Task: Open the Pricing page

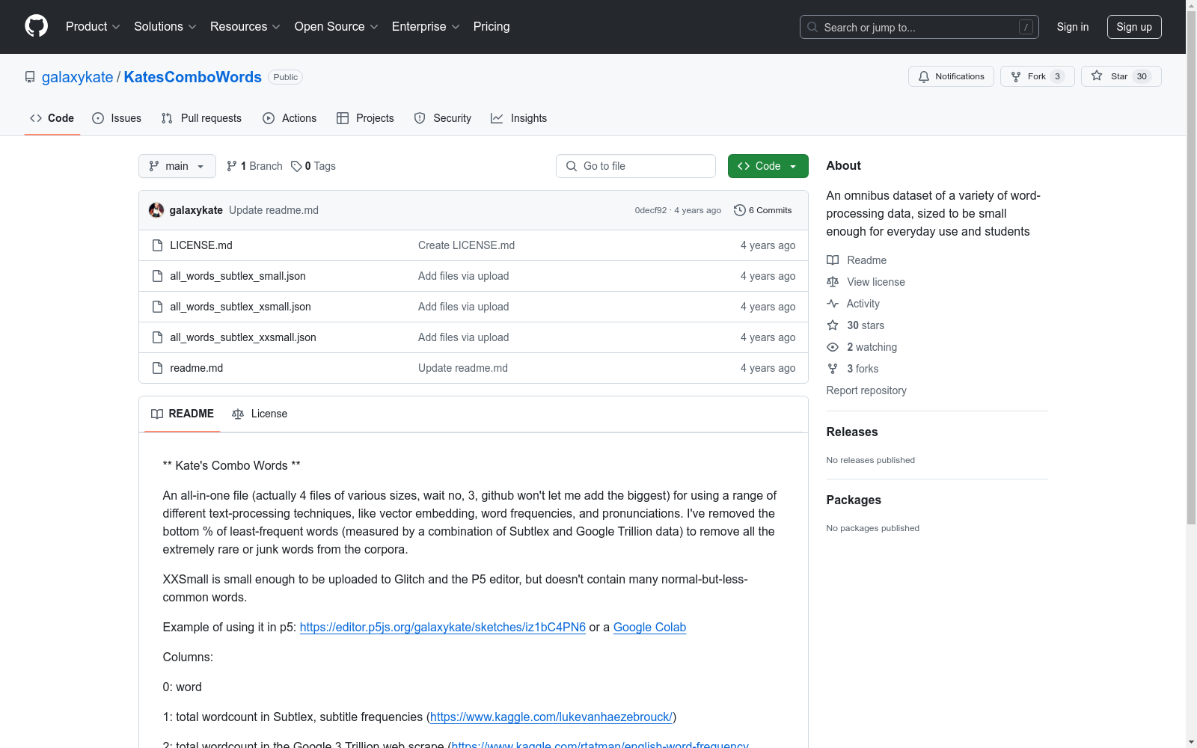Action: point(492,27)
